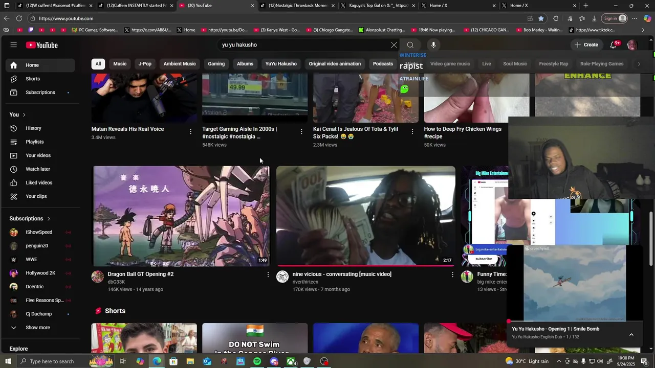The image size is (655, 368).
Task: Open browser downloads icon
Action: click(594, 18)
